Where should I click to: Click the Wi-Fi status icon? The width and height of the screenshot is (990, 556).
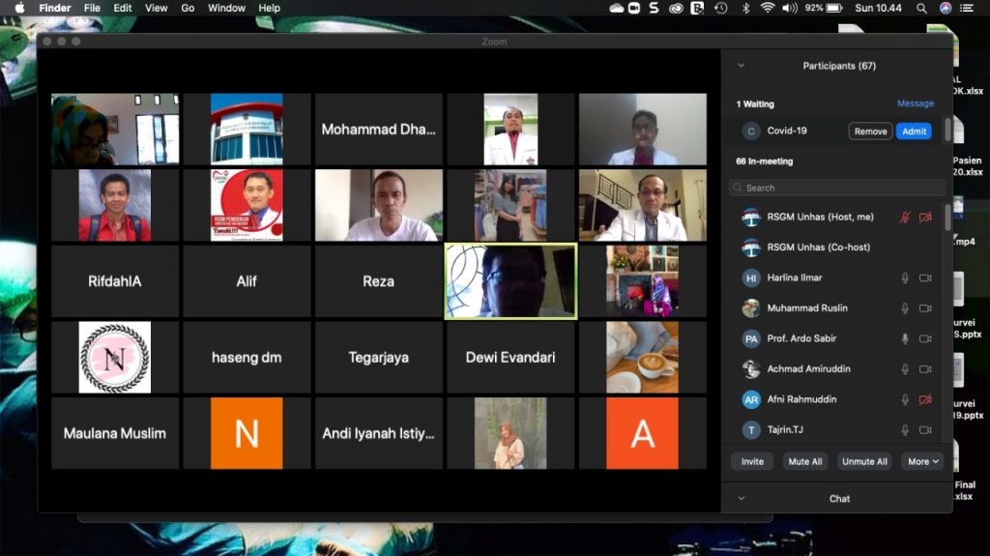coord(767,8)
